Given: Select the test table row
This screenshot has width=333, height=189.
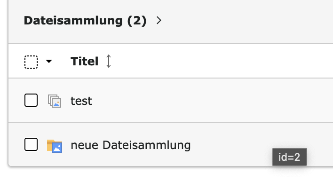Looking at the screenshot, I should point(171,100).
